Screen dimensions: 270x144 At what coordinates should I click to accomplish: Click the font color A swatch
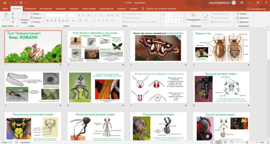tap(86, 20)
